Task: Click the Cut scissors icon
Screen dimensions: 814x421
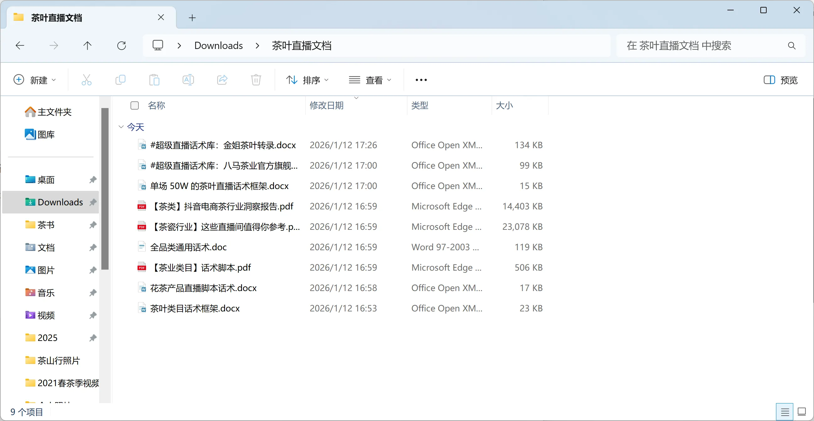Action: (86, 80)
